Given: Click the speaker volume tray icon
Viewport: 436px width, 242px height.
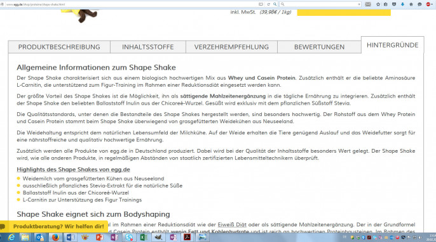Looking at the screenshot, I should coord(420,238).
